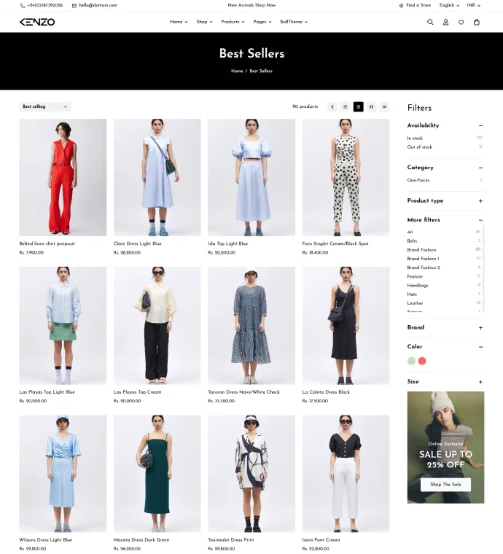Collapse the Color filter section

[x=480, y=347]
